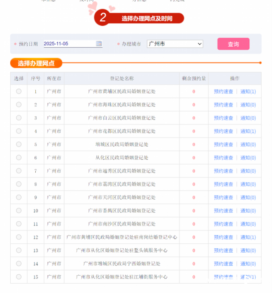The height and width of the screenshot is (293, 272).
Task: Select radio button for row 8 荔湾区
Action: click(19, 184)
